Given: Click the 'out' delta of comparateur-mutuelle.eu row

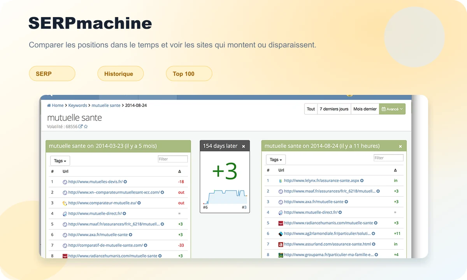Looking at the screenshot, I should pos(181,203).
